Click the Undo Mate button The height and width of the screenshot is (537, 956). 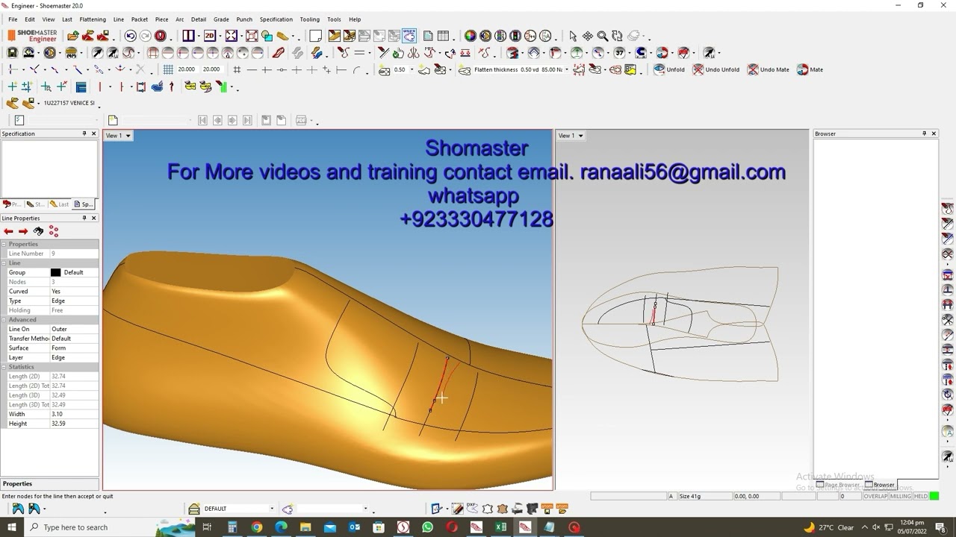coord(769,69)
